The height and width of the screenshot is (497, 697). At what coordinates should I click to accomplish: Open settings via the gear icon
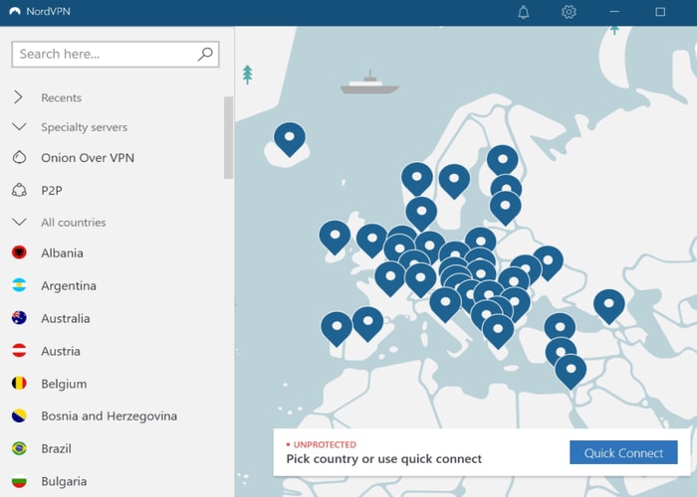click(569, 12)
